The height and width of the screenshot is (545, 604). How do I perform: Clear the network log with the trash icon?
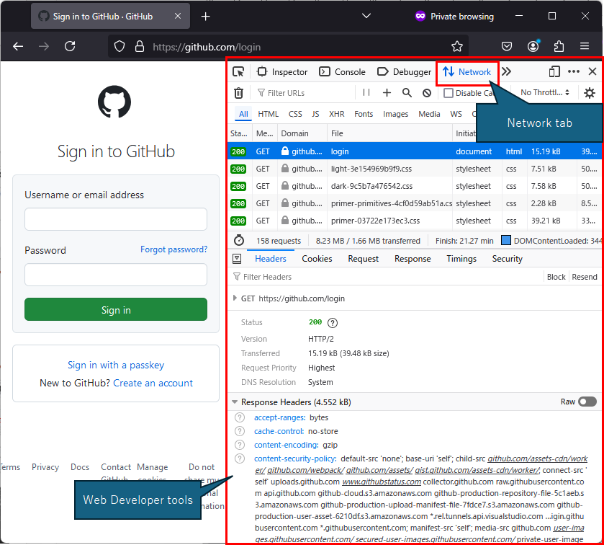point(238,93)
